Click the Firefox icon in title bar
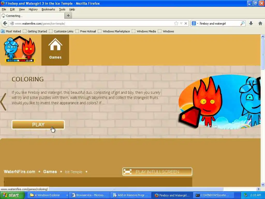Viewport: 265px width, 199px height. tap(3, 3)
